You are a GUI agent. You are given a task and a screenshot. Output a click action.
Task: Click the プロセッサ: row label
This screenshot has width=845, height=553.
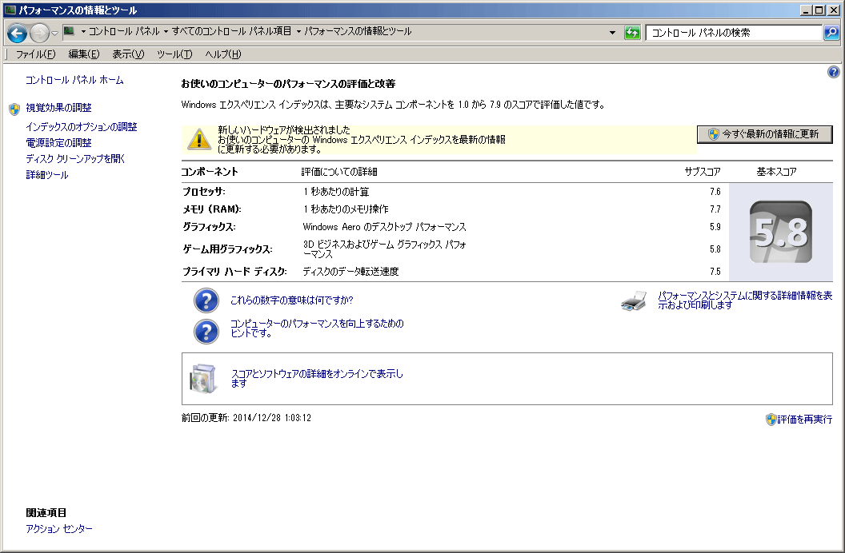[x=204, y=192]
